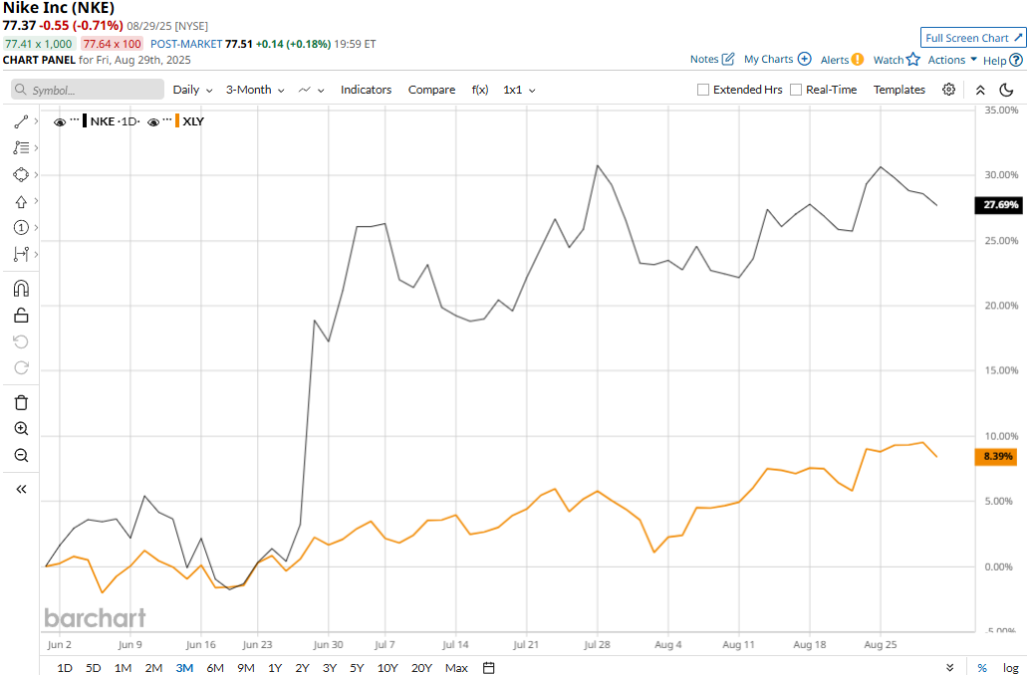The height and width of the screenshot is (675, 1028).
Task: Open the f(x) expressions tool
Action: click(480, 90)
